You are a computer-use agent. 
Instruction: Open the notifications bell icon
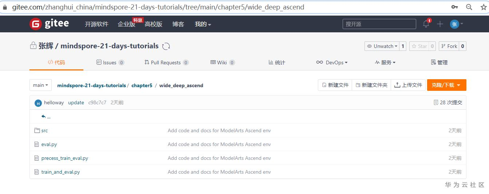pyautogui.click(x=426, y=24)
